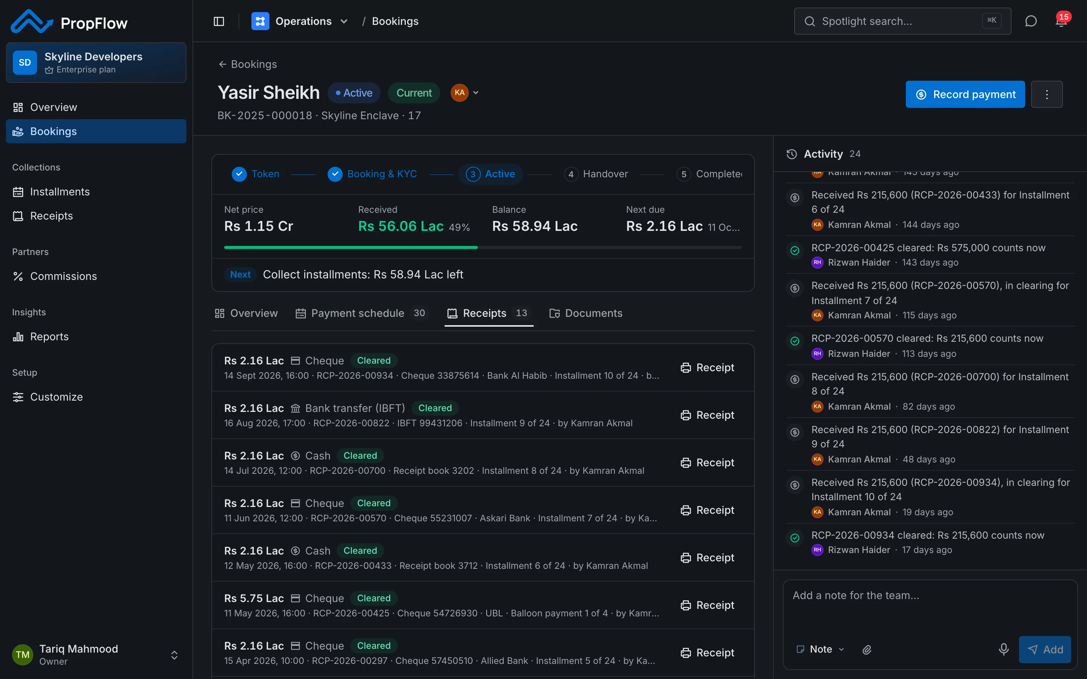Expand the Operations workspace dropdown

tap(344, 21)
